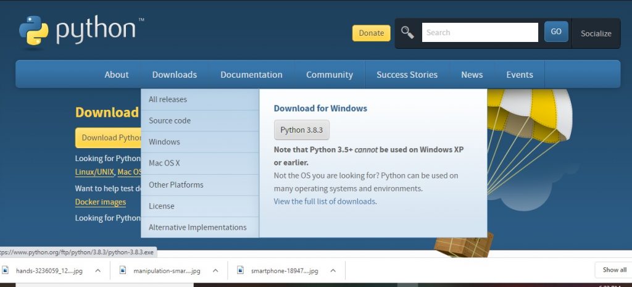Select License menu entry
This screenshot has height=287, width=632.
pyautogui.click(x=200, y=206)
